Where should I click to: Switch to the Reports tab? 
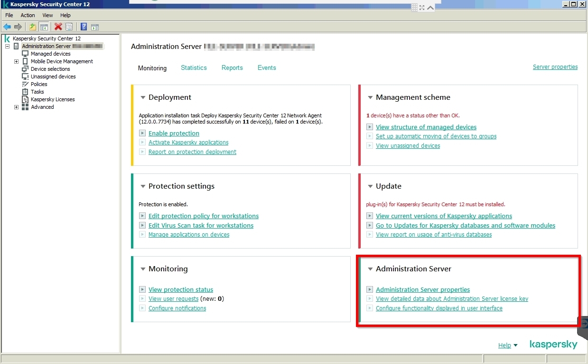(x=232, y=67)
